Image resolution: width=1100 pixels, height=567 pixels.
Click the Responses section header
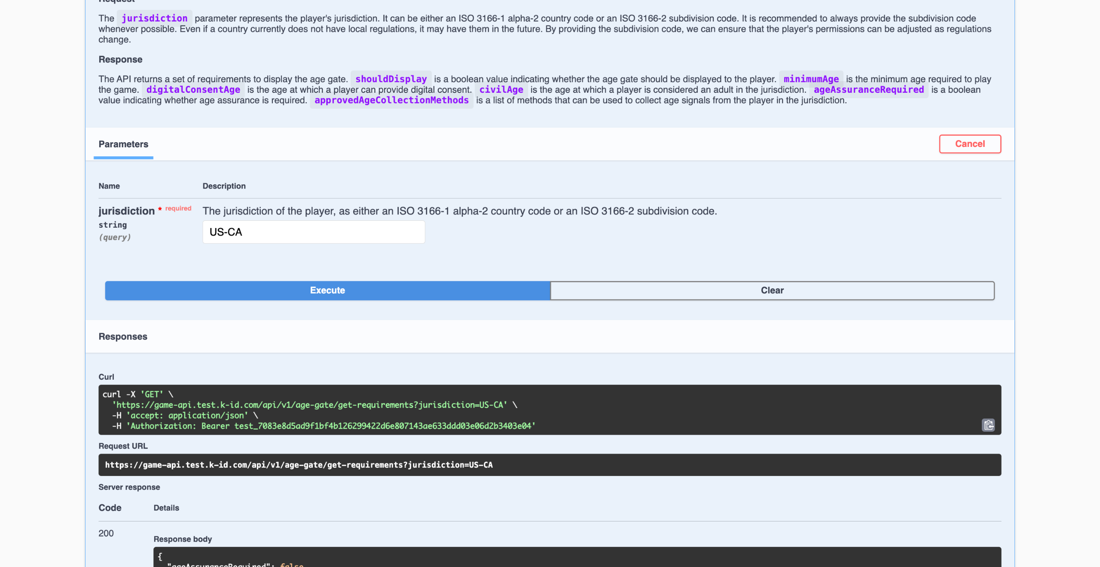tap(123, 336)
